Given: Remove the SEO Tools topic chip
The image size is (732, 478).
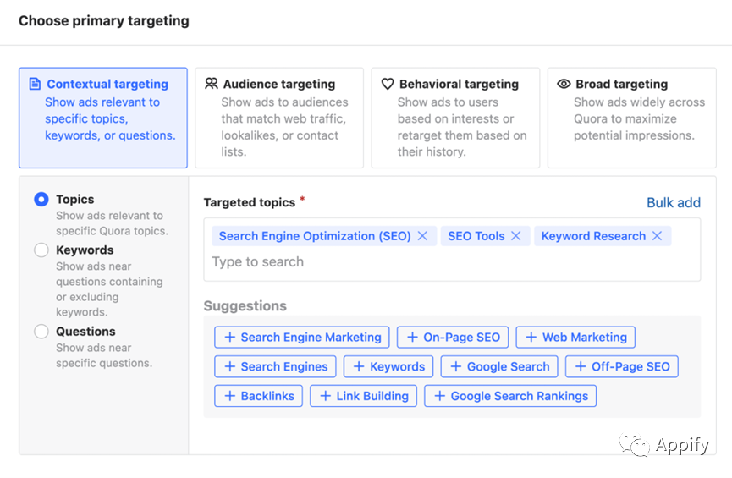Looking at the screenshot, I should click(516, 236).
